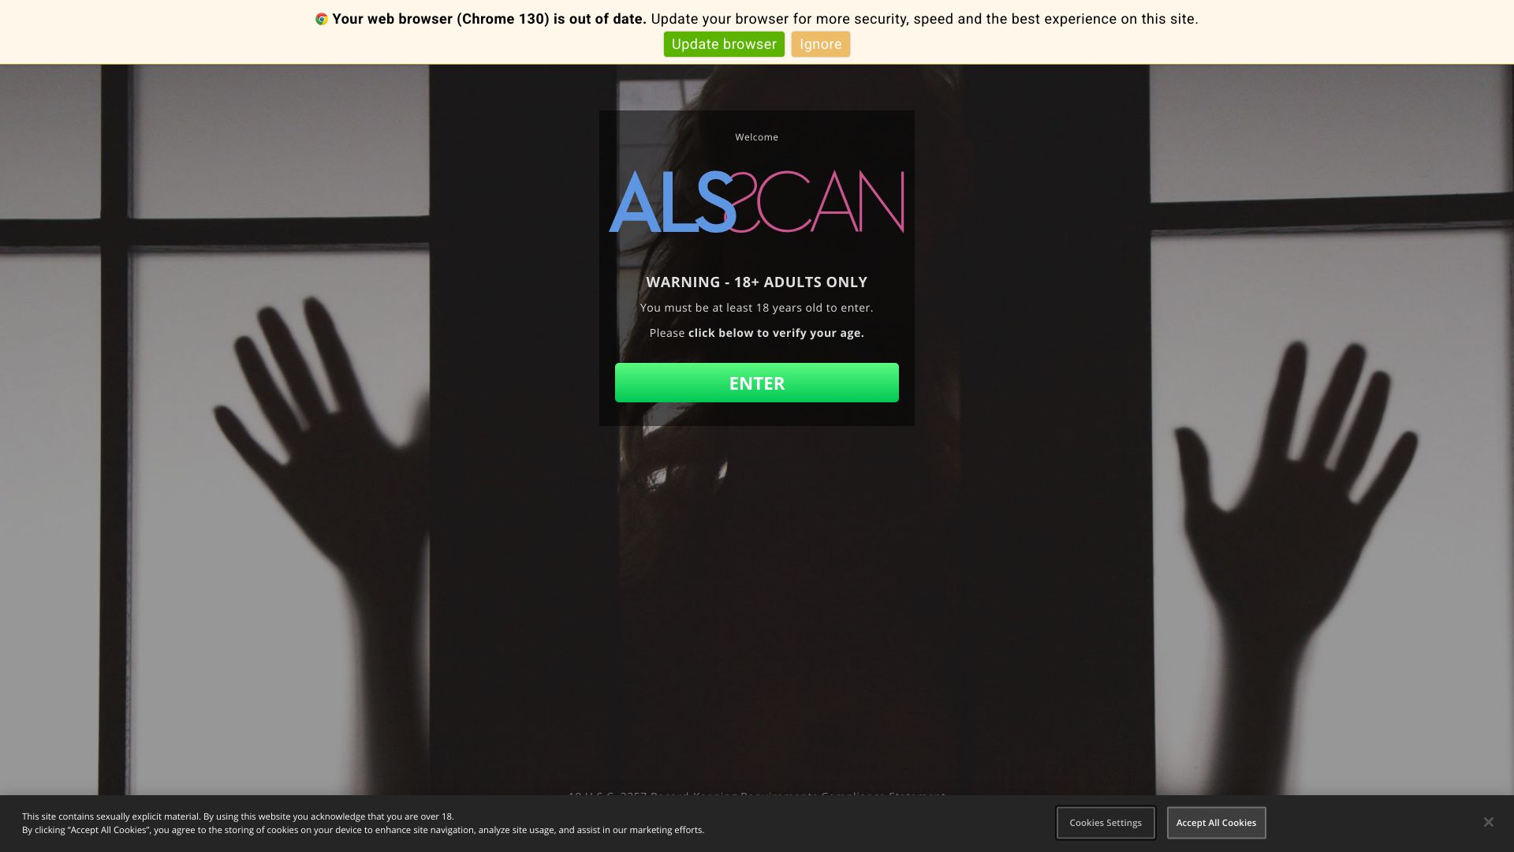Click the blue ALS part of logo
Image resolution: width=1514 pixels, height=852 pixels.
click(672, 203)
